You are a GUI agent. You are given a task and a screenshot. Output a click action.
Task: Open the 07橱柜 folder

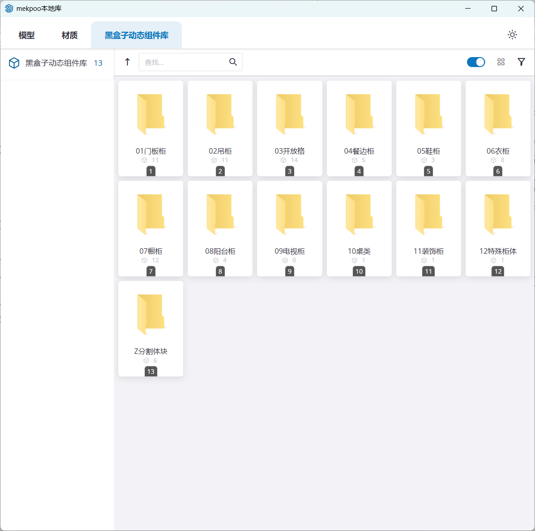(151, 222)
